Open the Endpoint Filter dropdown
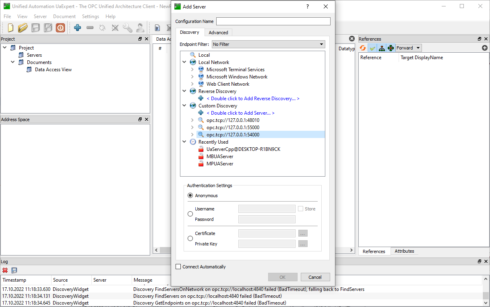 [268, 44]
